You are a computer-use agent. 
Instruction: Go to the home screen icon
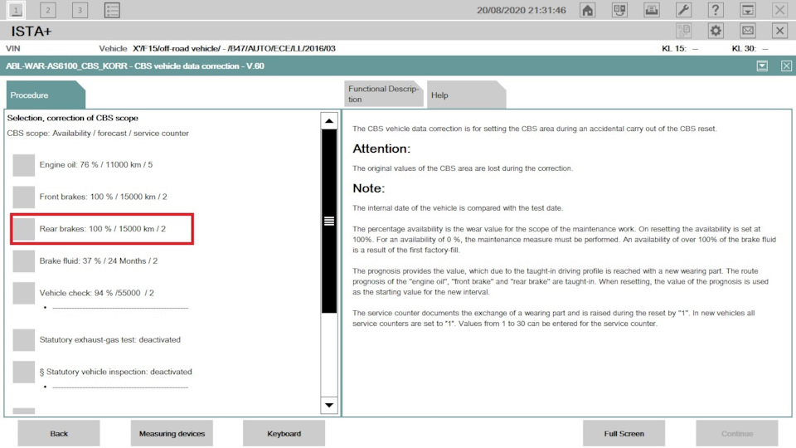click(587, 10)
